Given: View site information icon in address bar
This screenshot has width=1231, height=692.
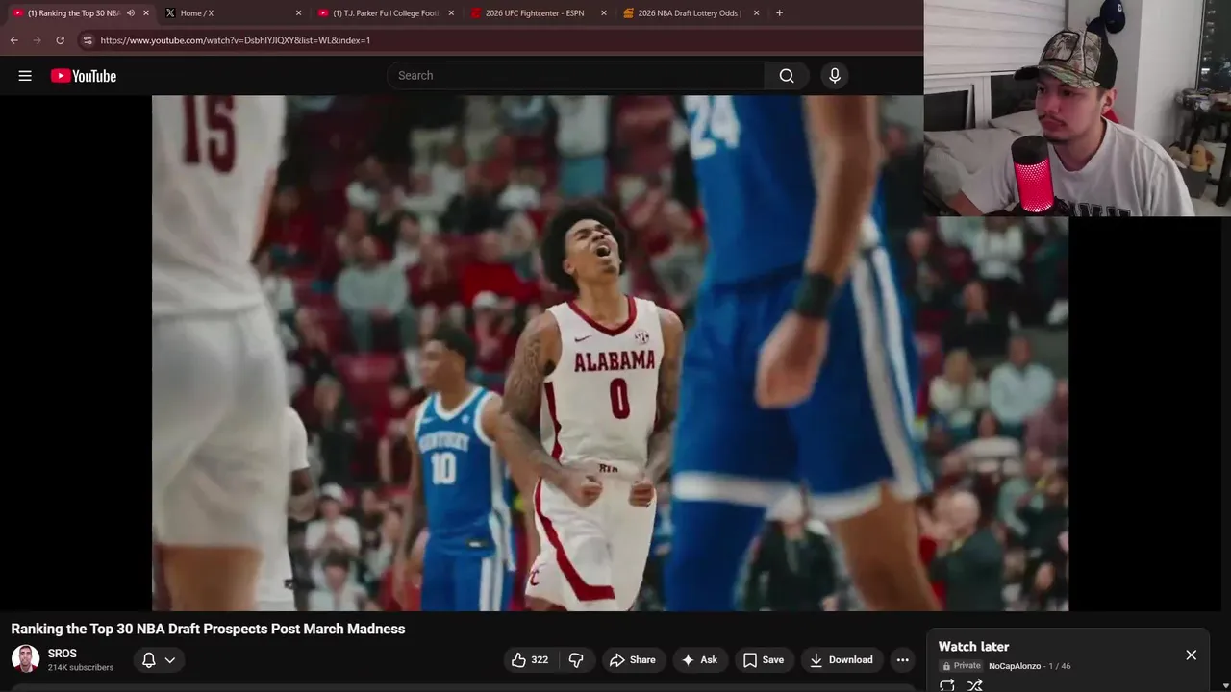Looking at the screenshot, I should [88, 40].
